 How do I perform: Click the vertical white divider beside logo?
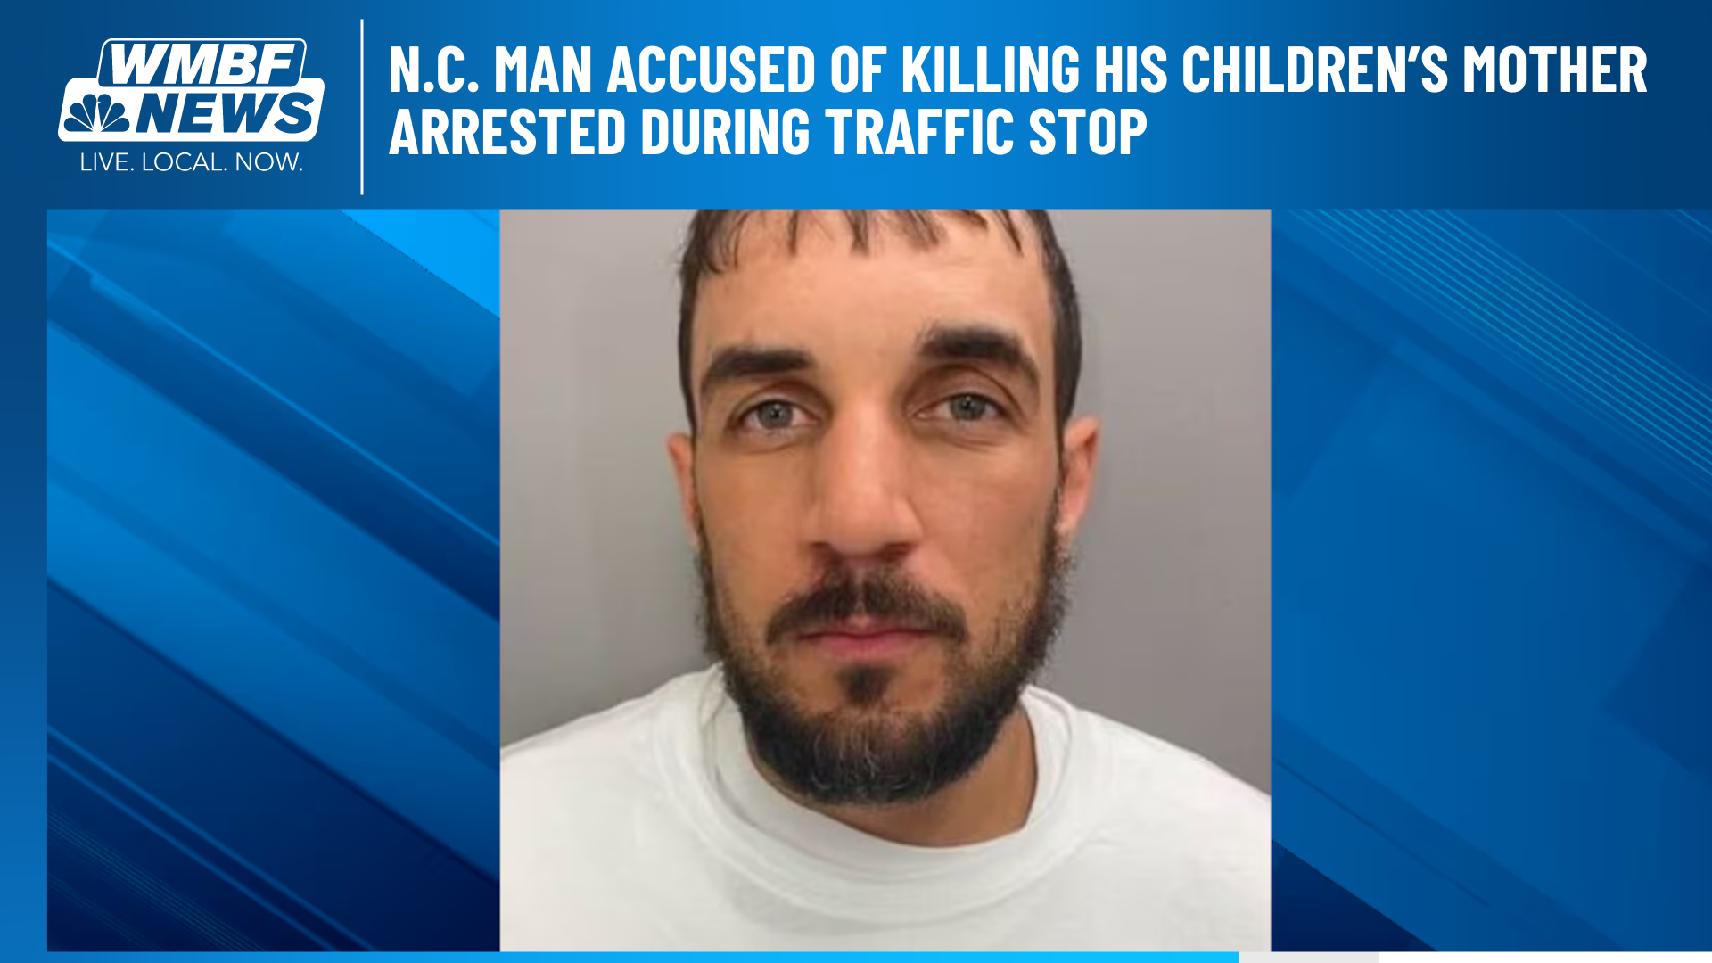pyautogui.click(x=362, y=106)
